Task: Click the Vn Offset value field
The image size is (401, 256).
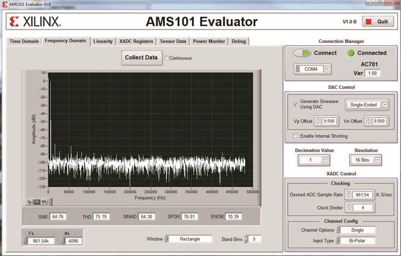Action: click(x=379, y=121)
